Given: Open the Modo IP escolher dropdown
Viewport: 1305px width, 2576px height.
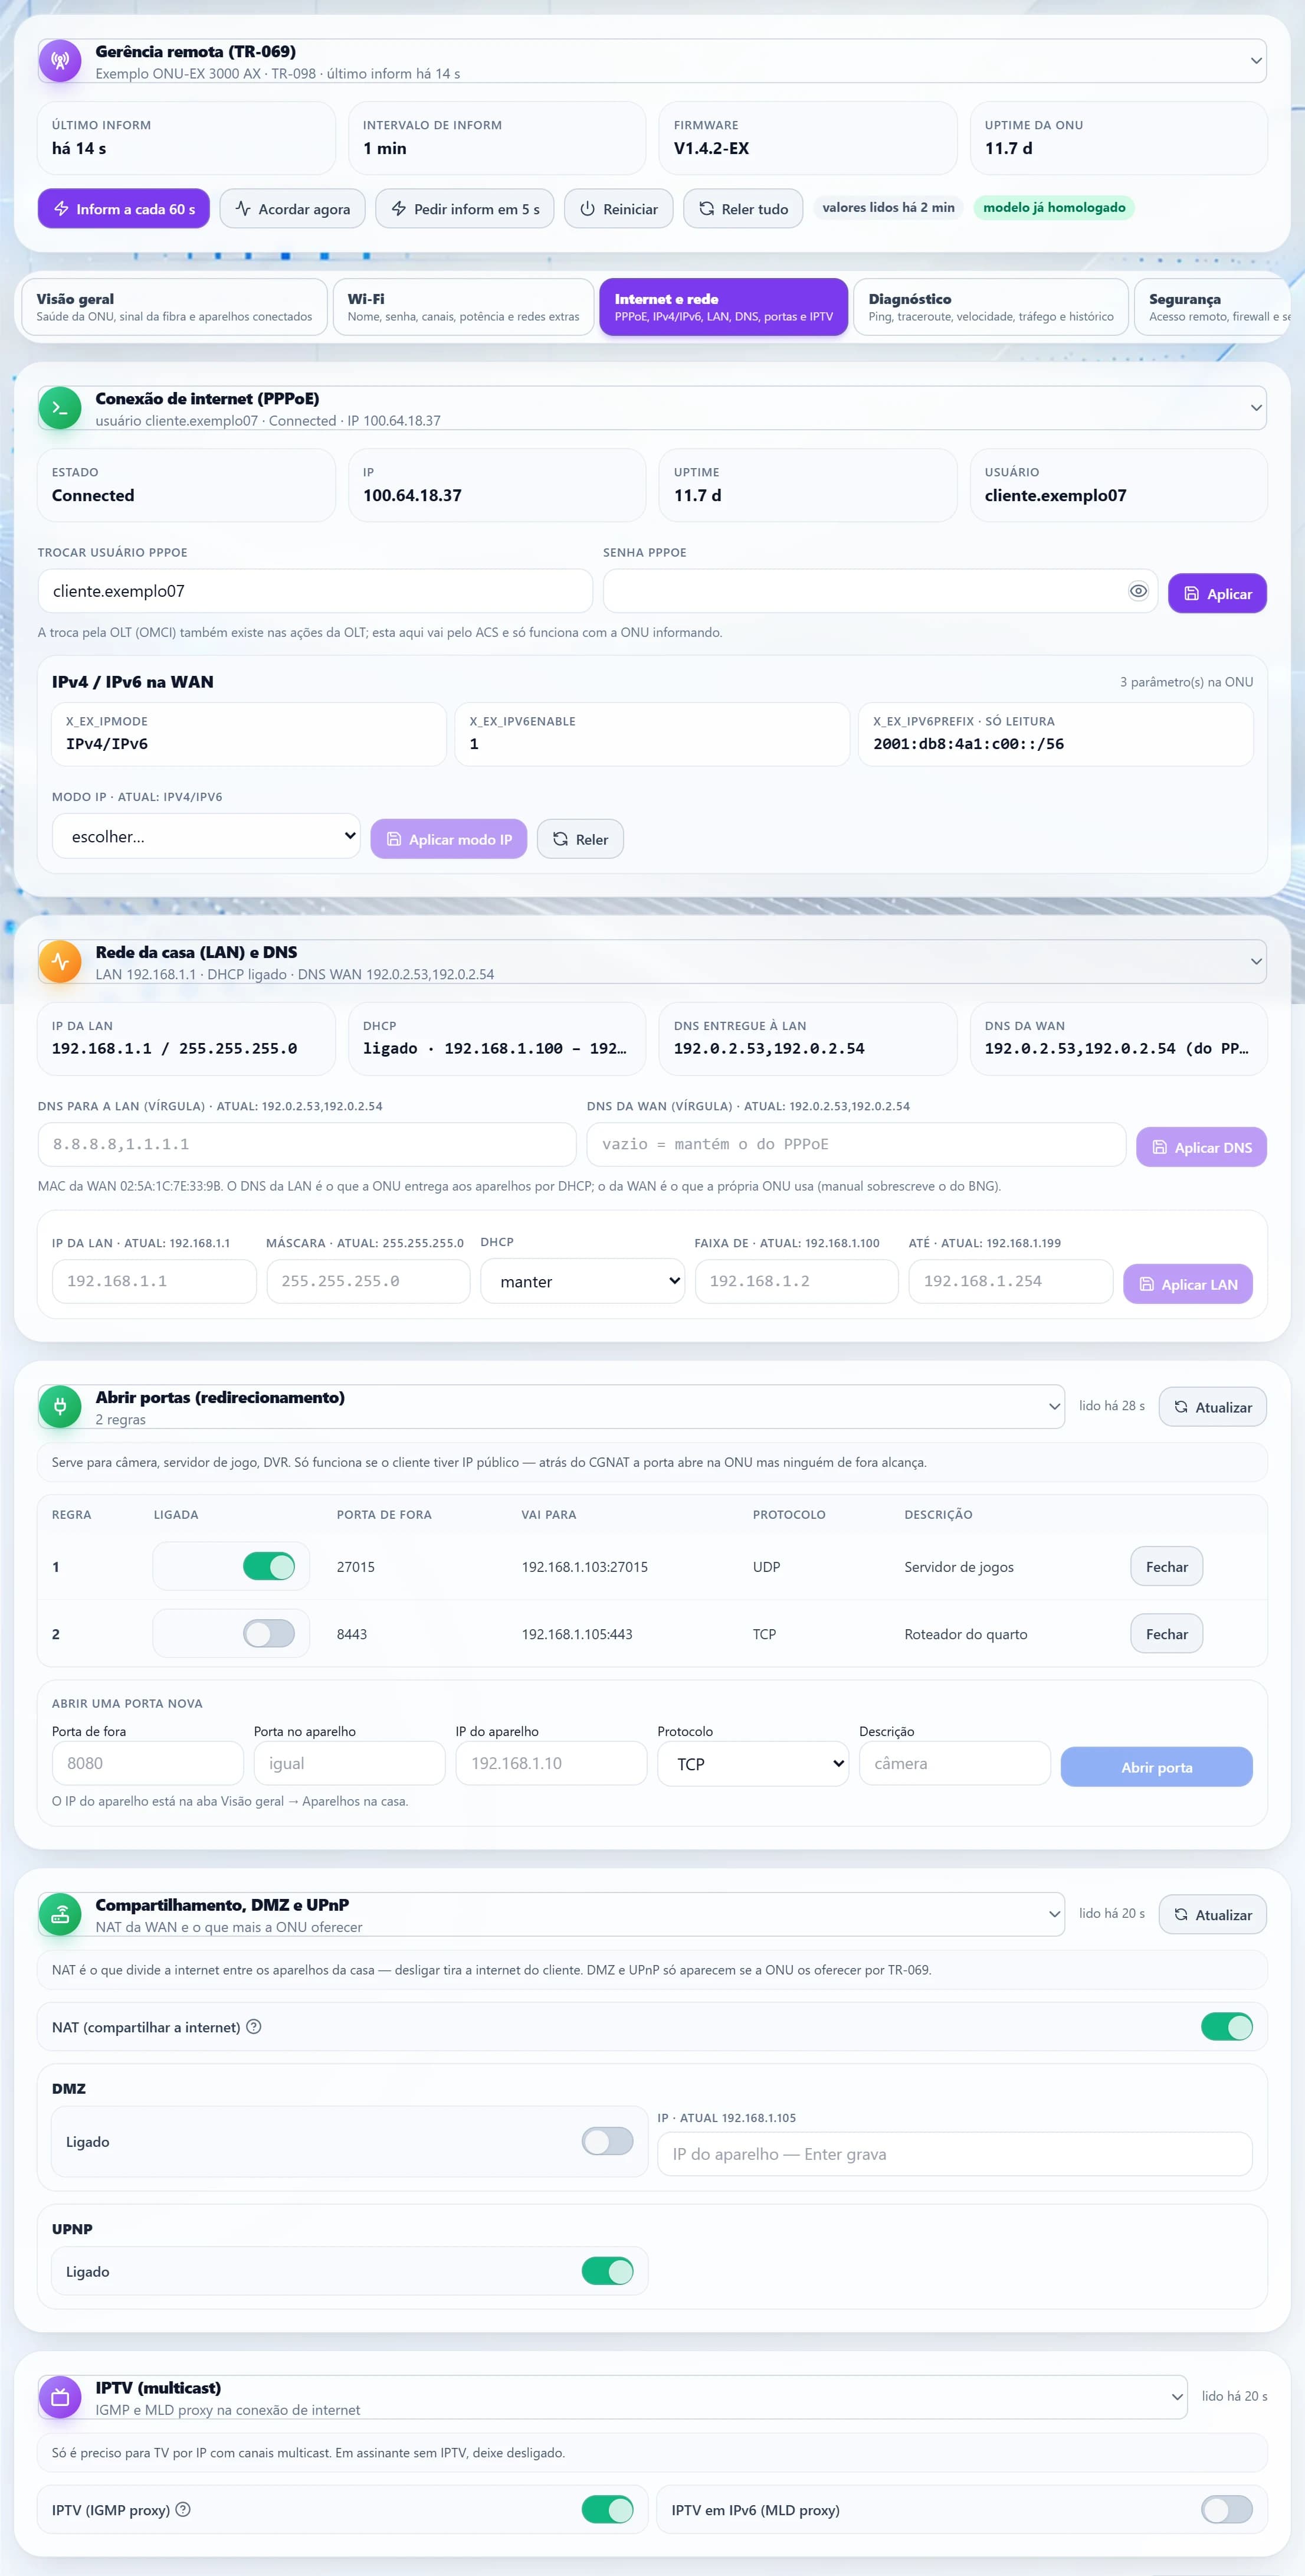Looking at the screenshot, I should click(206, 836).
